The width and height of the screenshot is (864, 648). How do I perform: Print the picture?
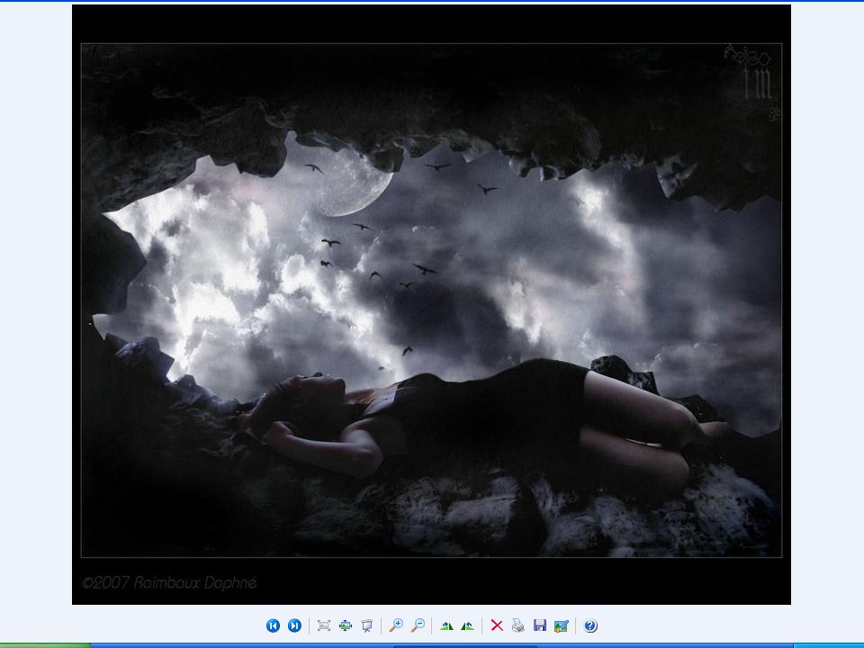click(x=518, y=625)
